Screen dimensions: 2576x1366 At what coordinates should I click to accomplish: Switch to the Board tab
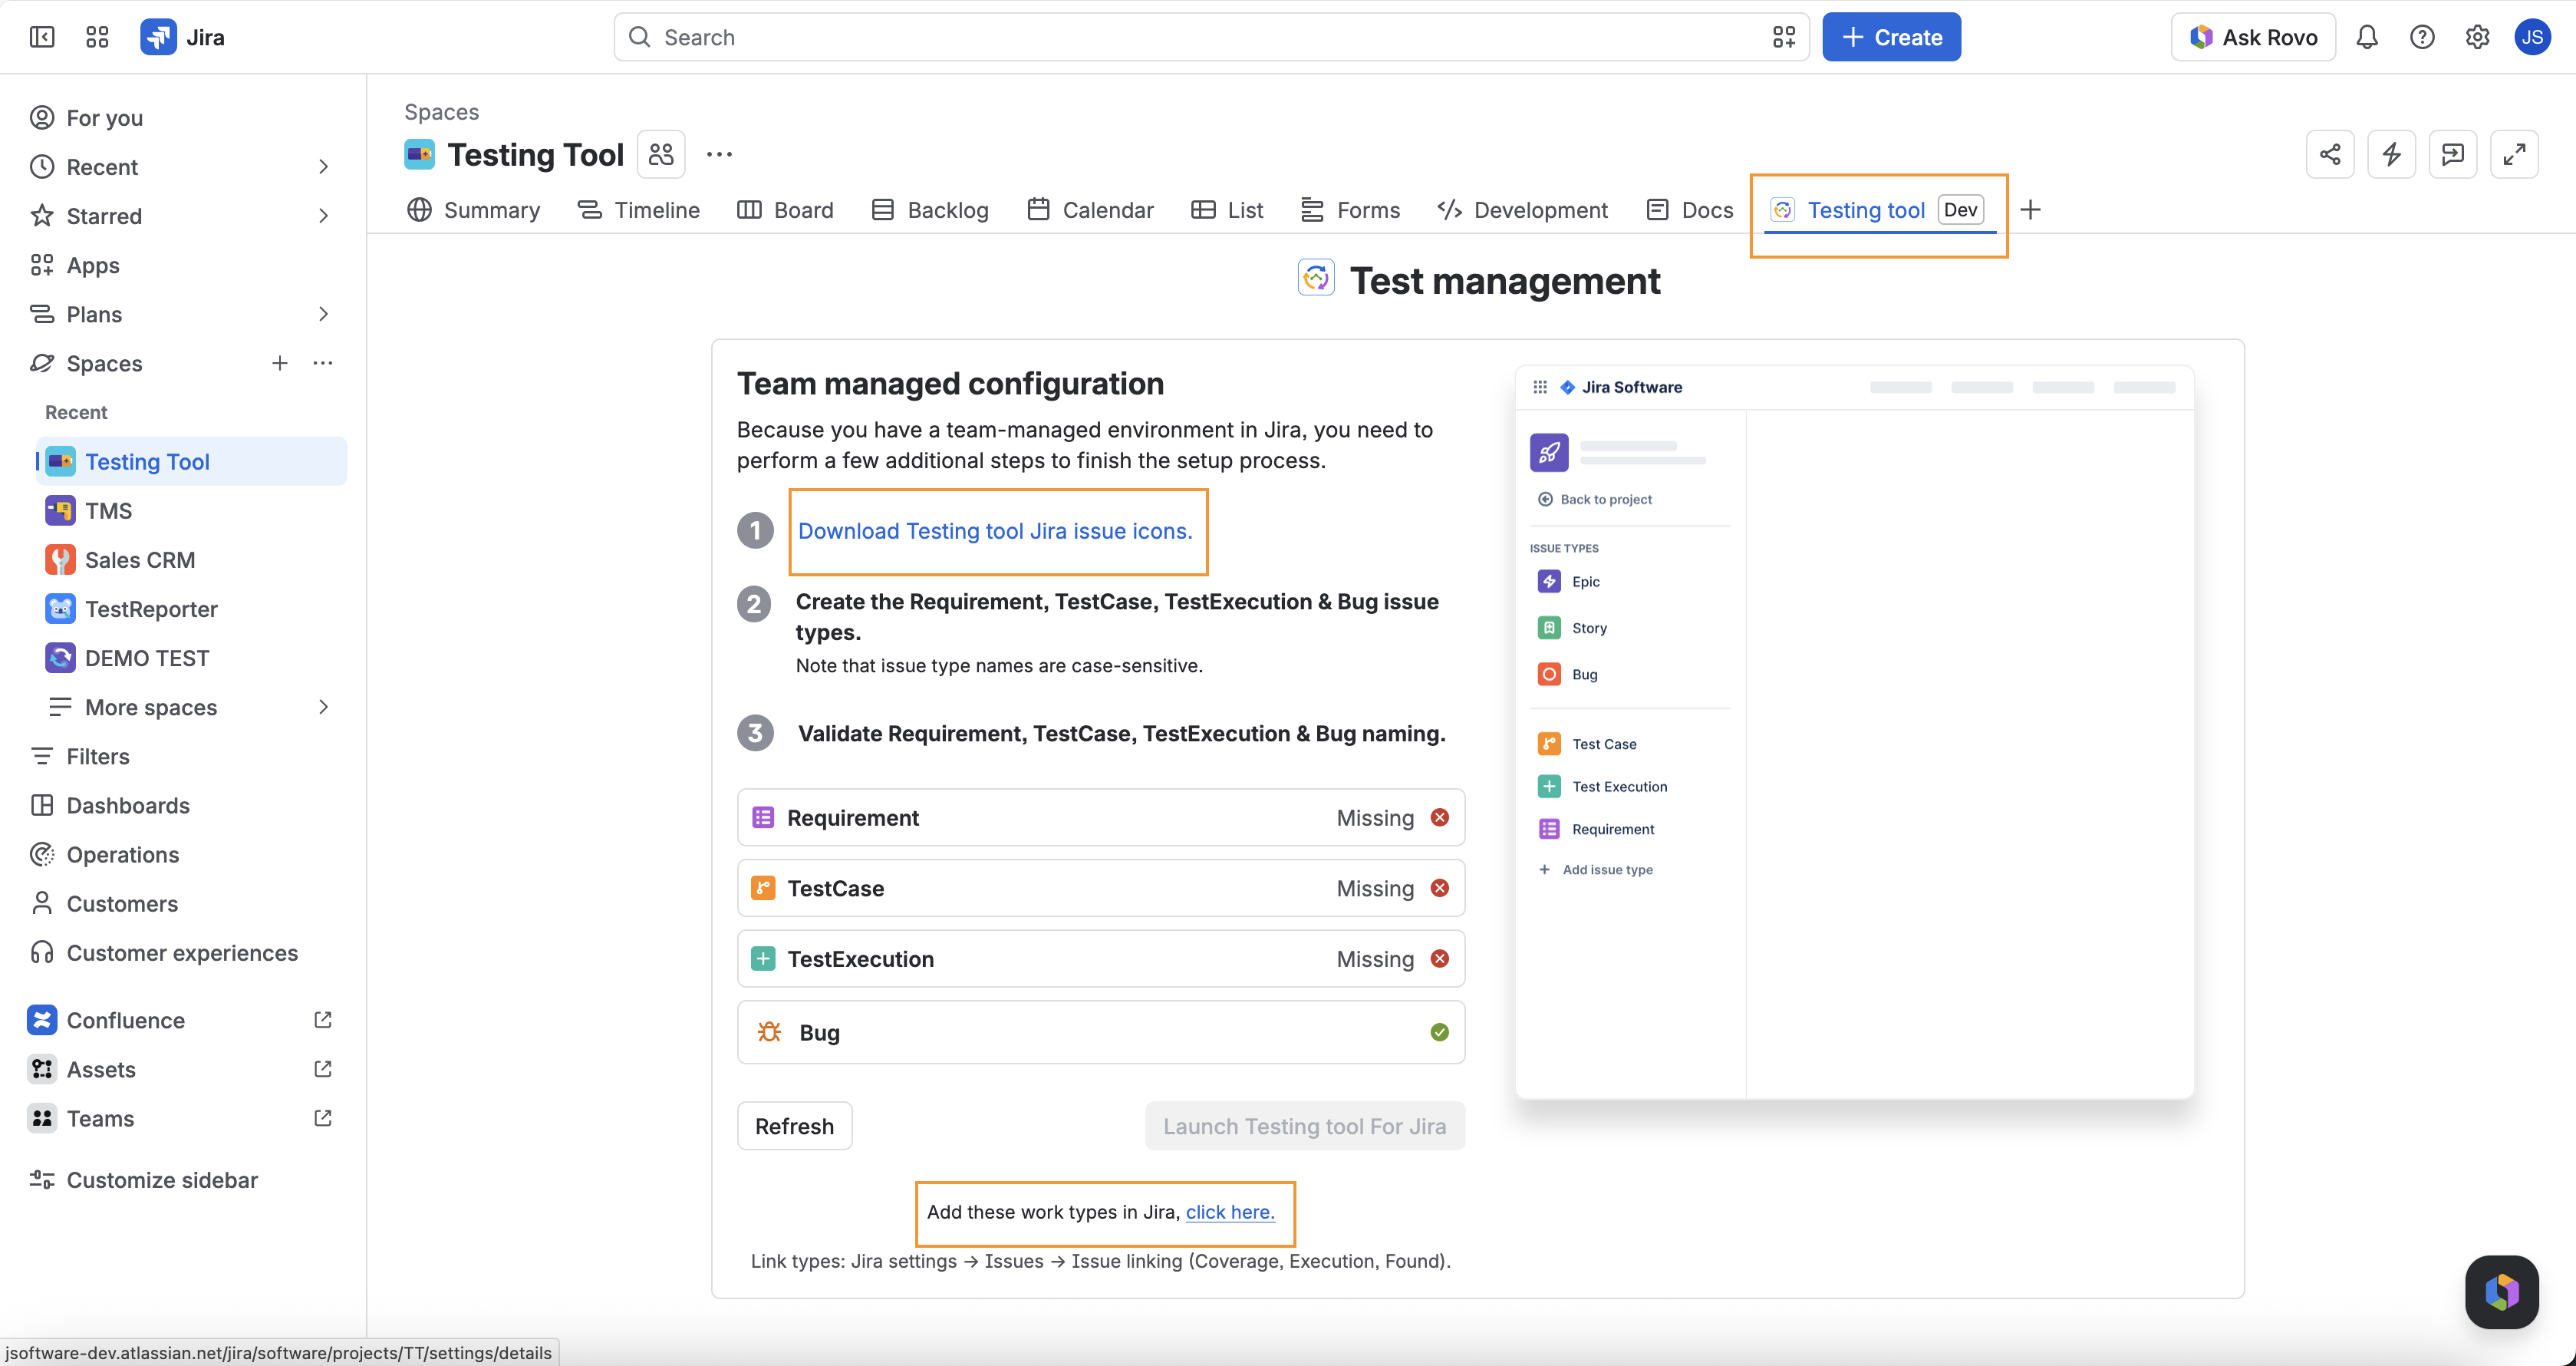pos(785,210)
